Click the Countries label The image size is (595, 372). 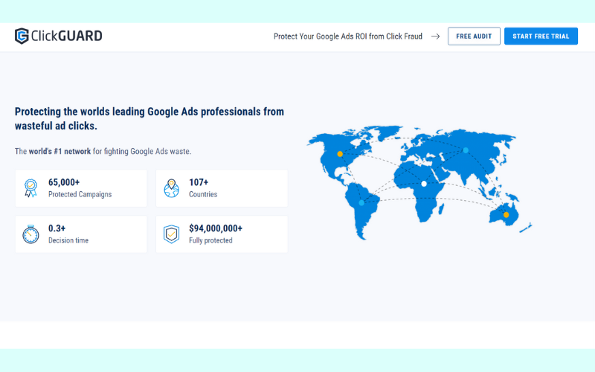tap(203, 194)
